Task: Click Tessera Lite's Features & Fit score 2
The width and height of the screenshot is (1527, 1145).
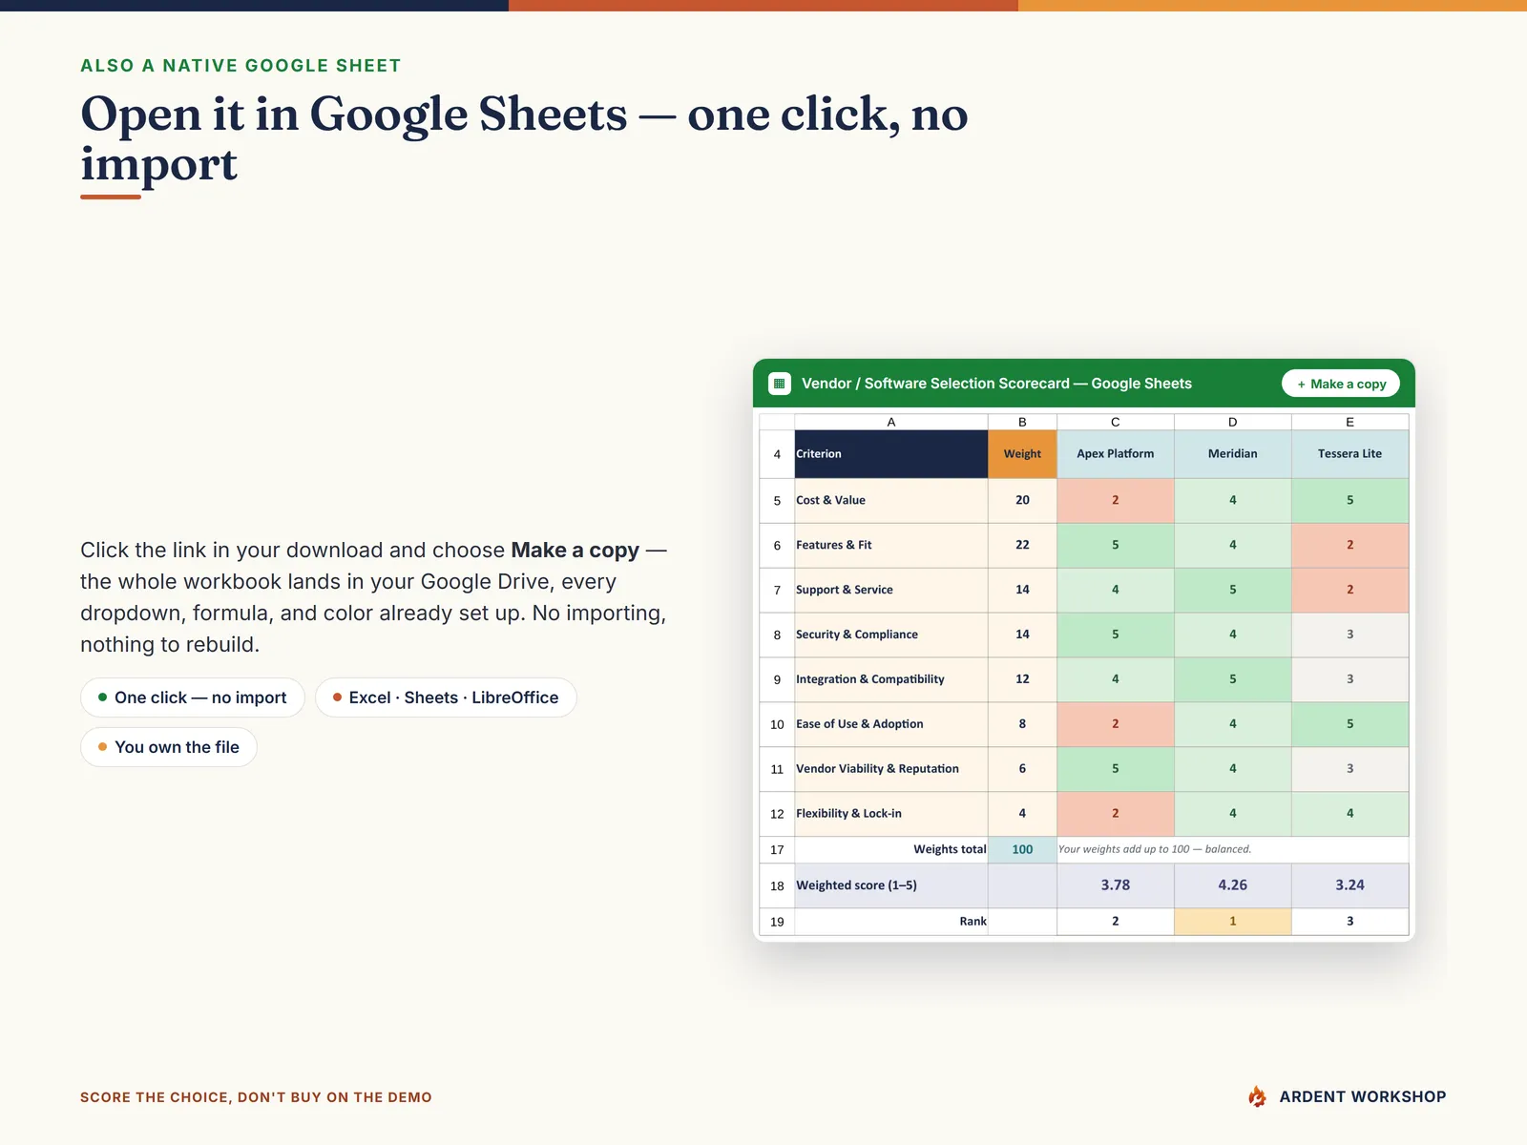Action: tap(1349, 545)
